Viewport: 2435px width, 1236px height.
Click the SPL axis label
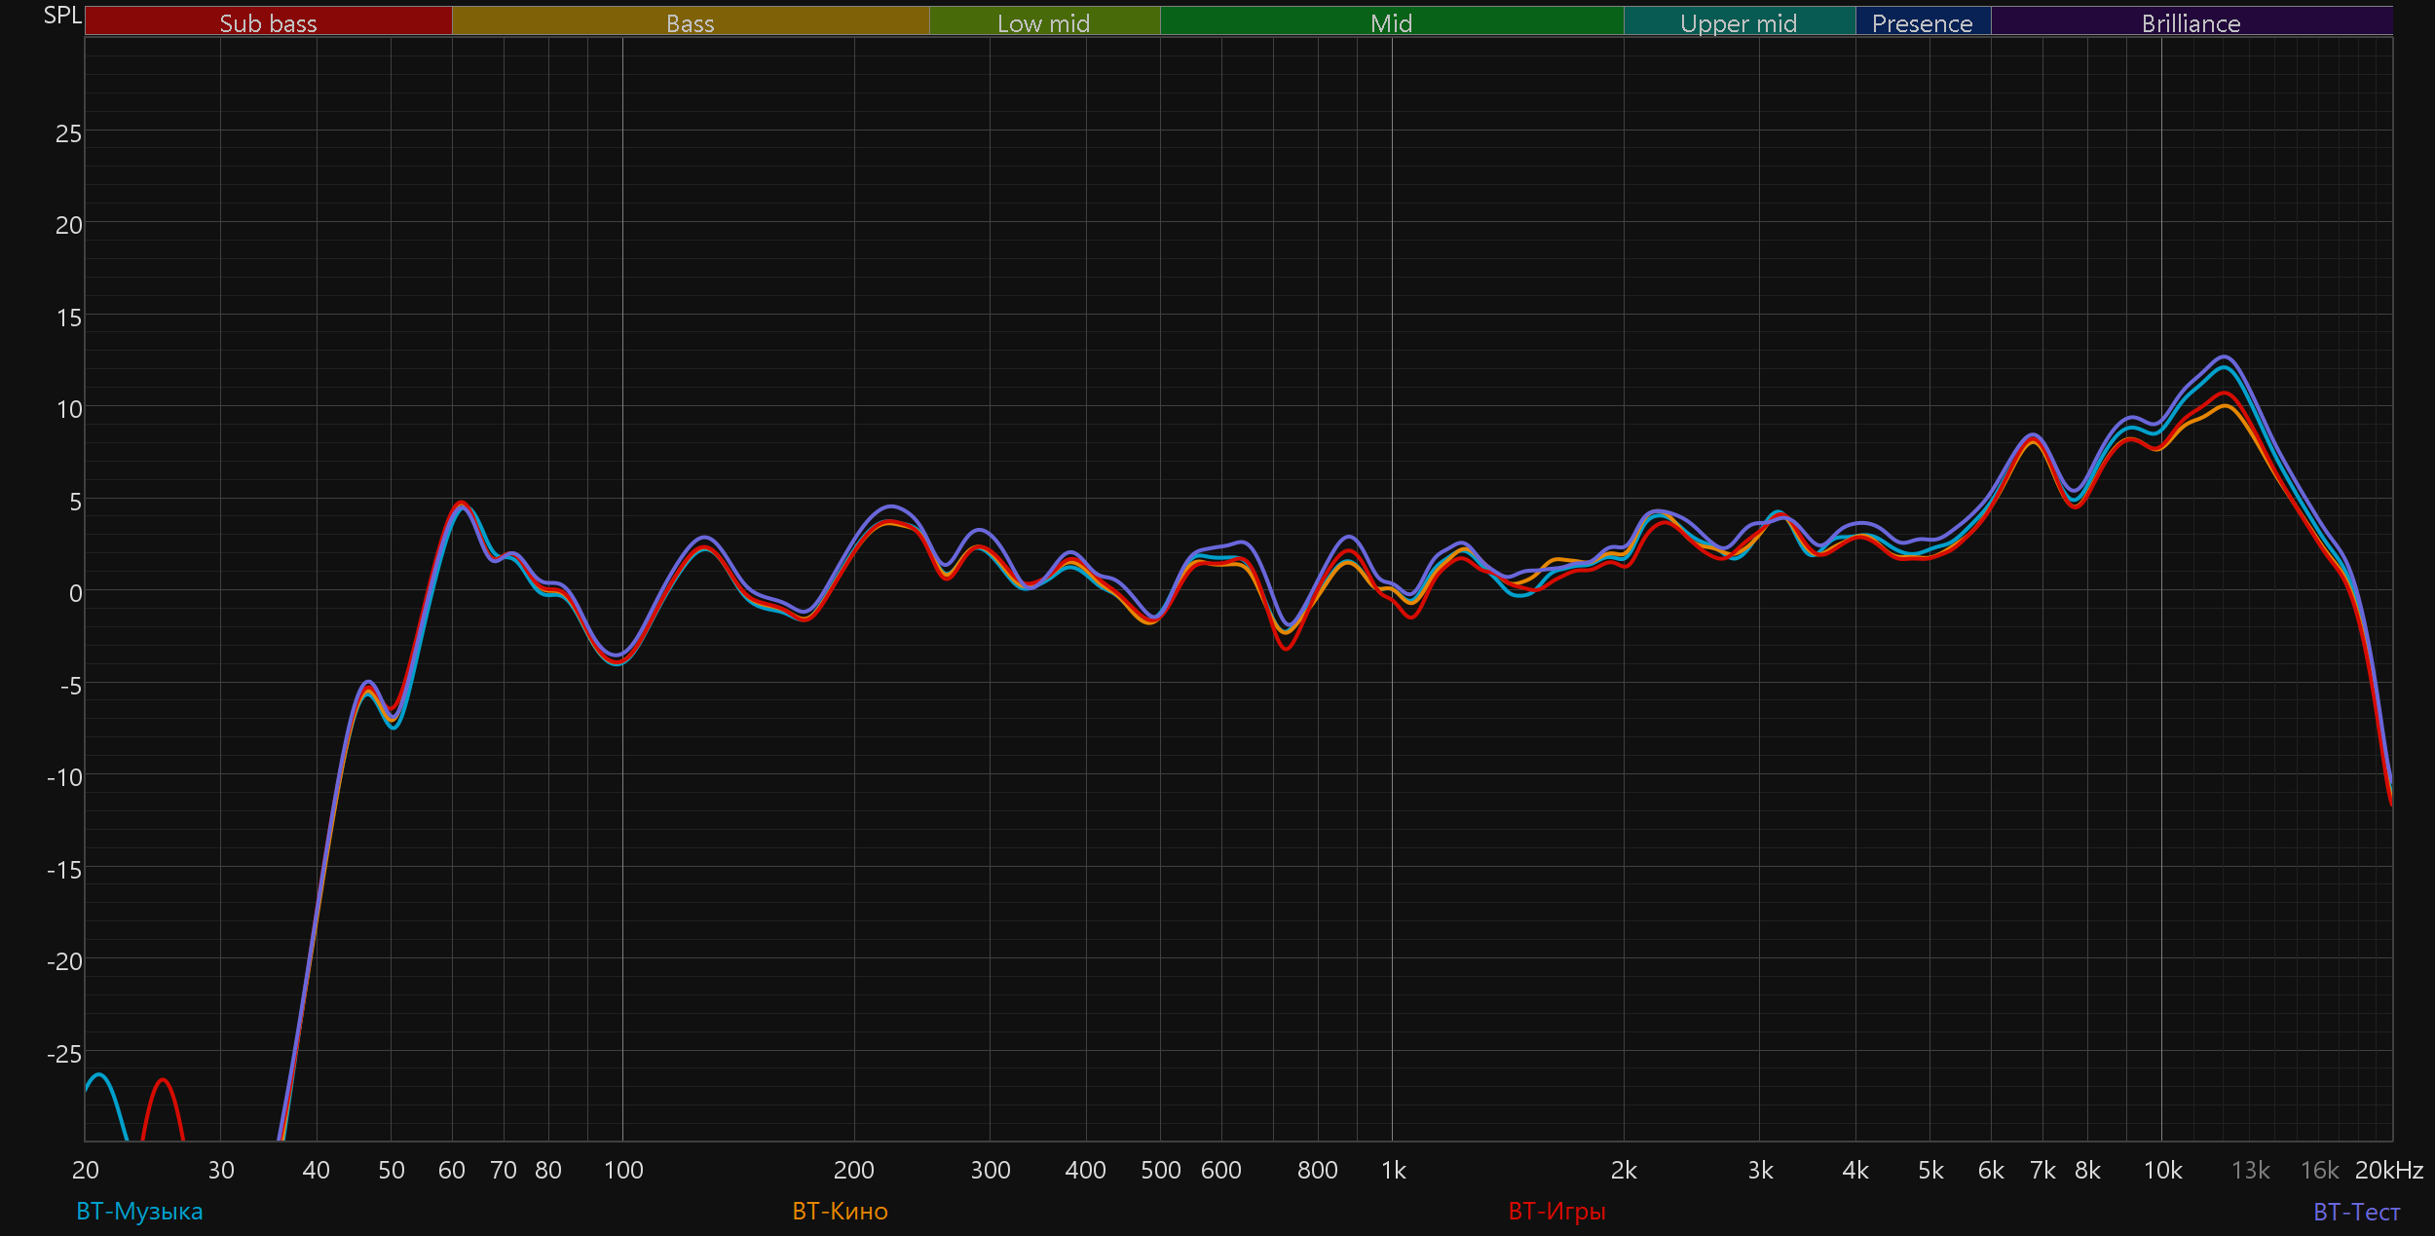[x=62, y=16]
